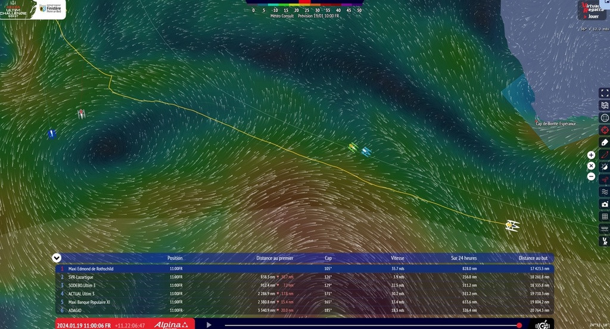Image resolution: width=610 pixels, height=329 pixels.
Task: Click the Virtual Regatta Jouer button
Action: click(592, 10)
